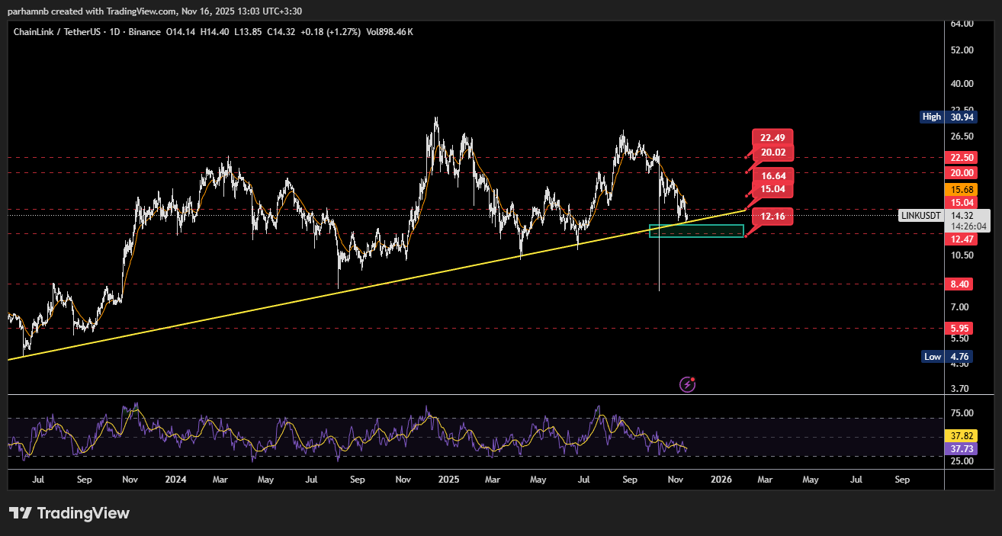Click the 2025 label on time axis
Screen dimensions: 1002x536
(x=448, y=480)
